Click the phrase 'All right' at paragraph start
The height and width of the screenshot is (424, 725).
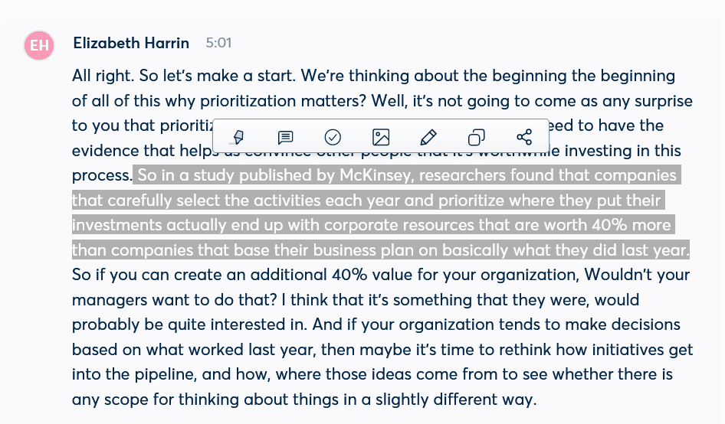103,77
